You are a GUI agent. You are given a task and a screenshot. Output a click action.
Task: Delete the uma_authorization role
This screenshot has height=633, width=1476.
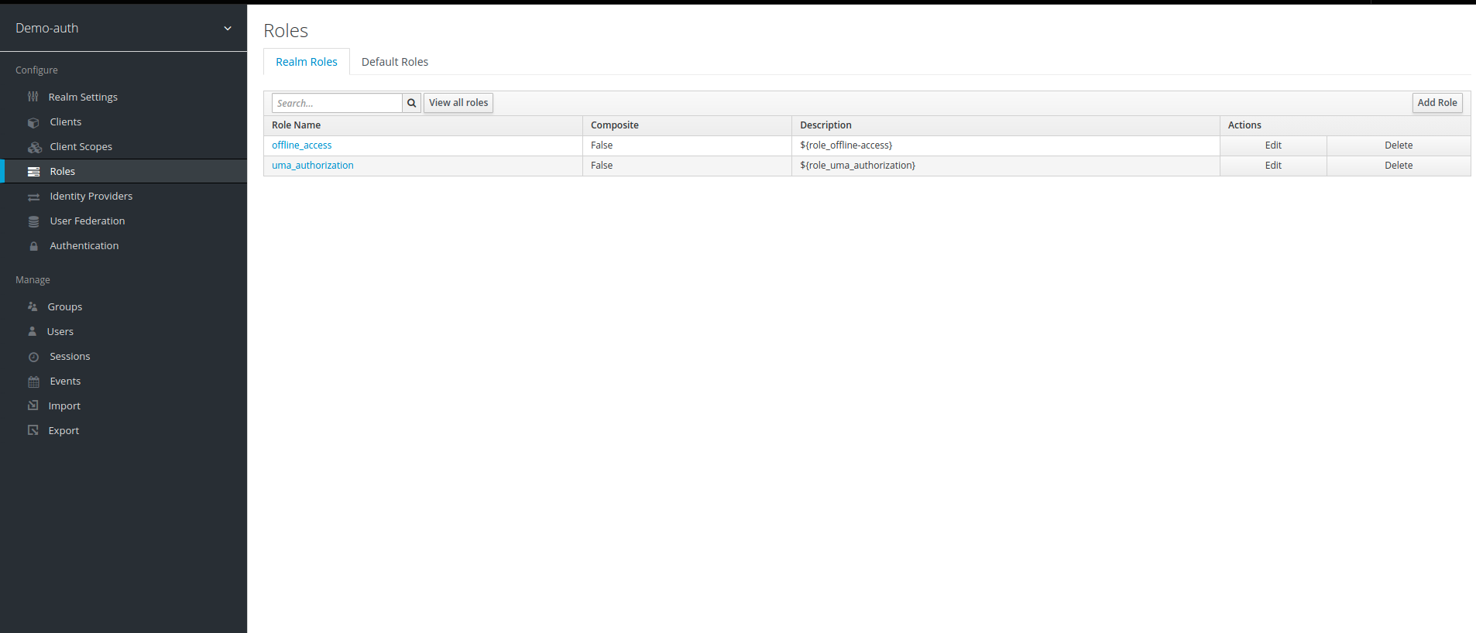pos(1398,166)
